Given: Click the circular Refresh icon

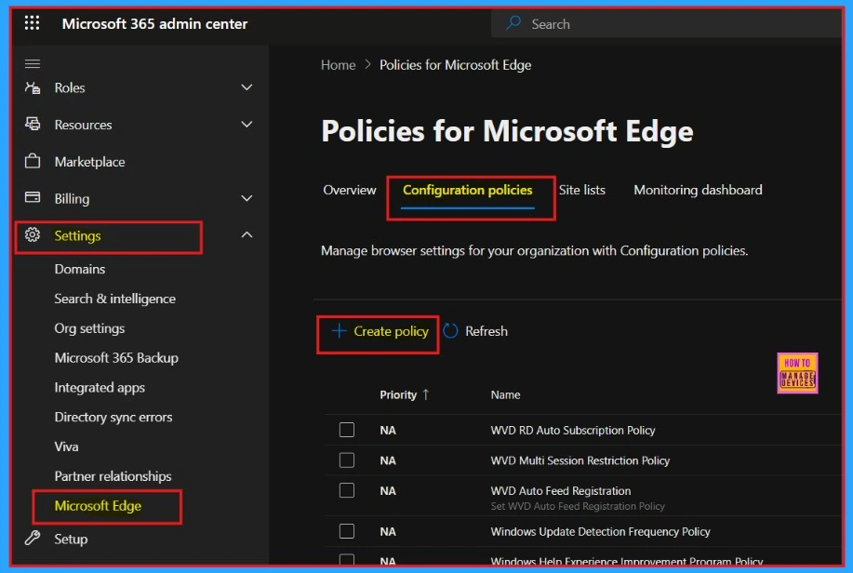Looking at the screenshot, I should [x=450, y=331].
